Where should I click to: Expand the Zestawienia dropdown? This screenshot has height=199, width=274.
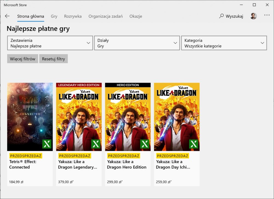(50, 43)
